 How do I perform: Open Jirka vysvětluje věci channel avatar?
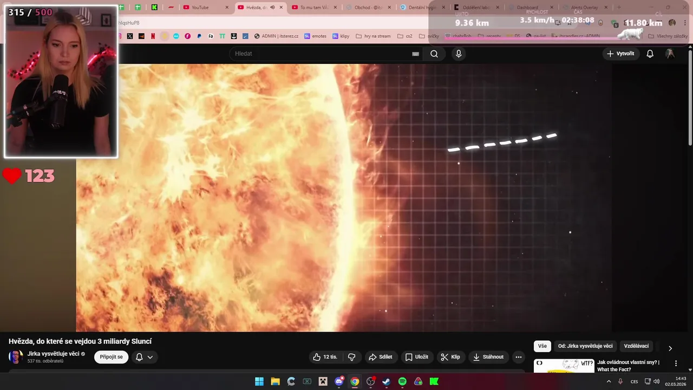click(16, 357)
